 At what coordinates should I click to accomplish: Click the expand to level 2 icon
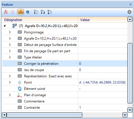[x=43, y=12]
